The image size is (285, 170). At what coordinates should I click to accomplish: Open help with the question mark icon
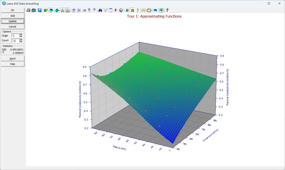point(167,10)
